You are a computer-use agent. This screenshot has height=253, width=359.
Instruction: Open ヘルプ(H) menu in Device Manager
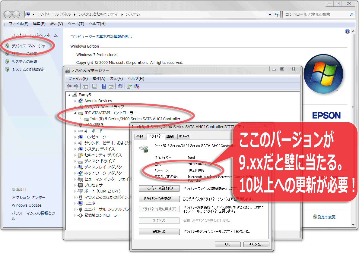pos(136,79)
